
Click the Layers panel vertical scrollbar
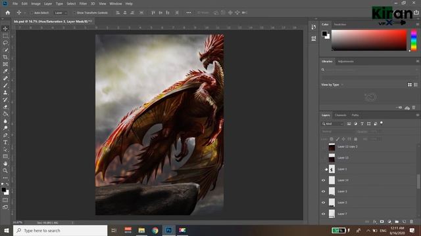click(x=418, y=182)
